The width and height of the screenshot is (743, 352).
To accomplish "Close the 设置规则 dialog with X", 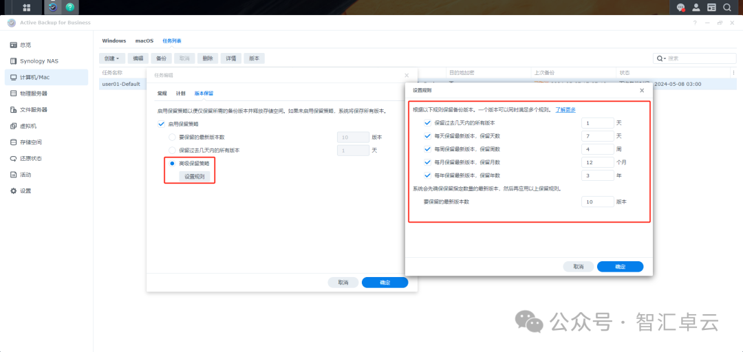I will click(642, 90).
